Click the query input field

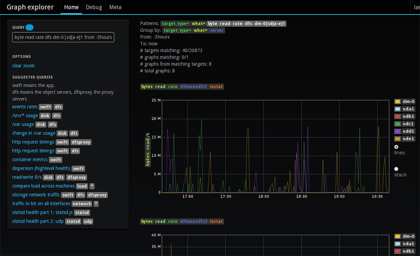tap(63, 37)
